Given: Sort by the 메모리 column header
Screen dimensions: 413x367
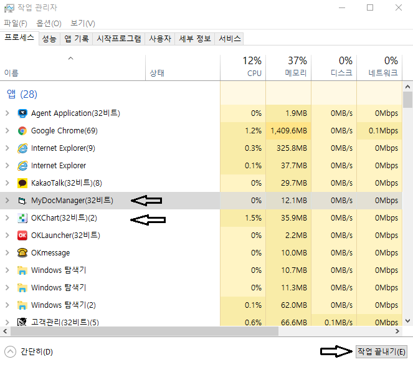Looking at the screenshot, I should (x=288, y=68).
